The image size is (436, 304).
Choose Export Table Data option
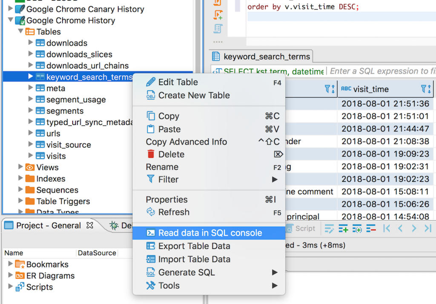click(209, 246)
